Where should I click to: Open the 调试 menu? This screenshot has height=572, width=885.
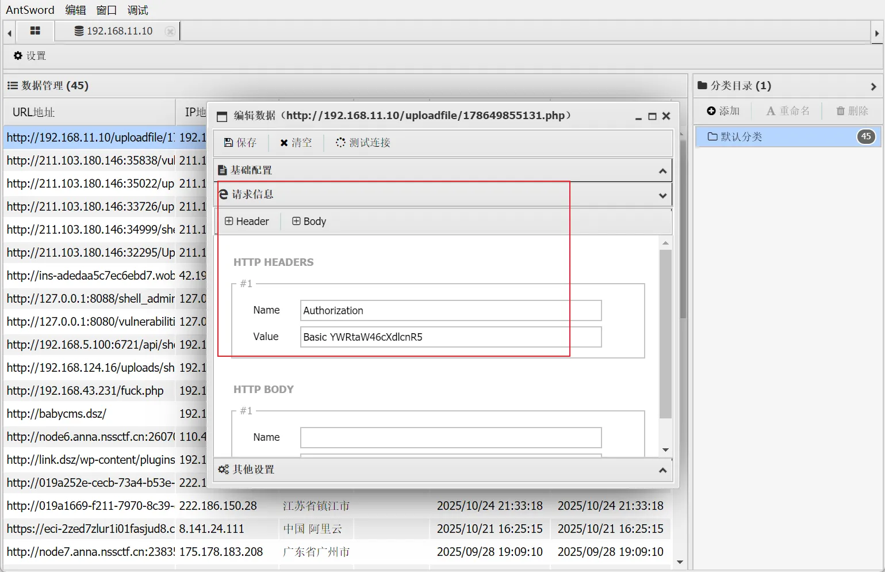point(137,10)
